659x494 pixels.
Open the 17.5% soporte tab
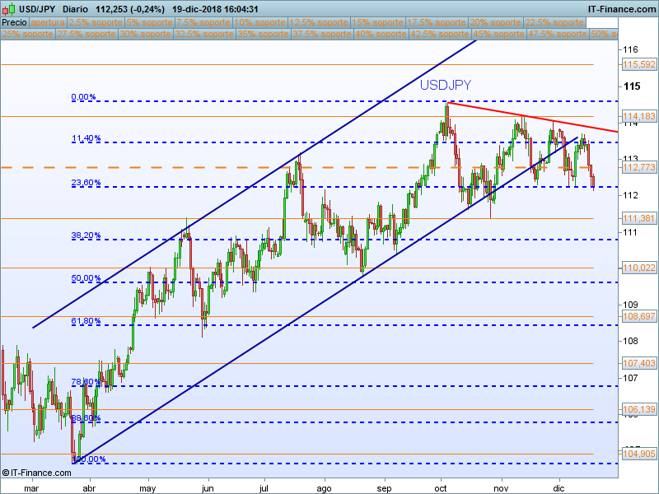(x=437, y=23)
